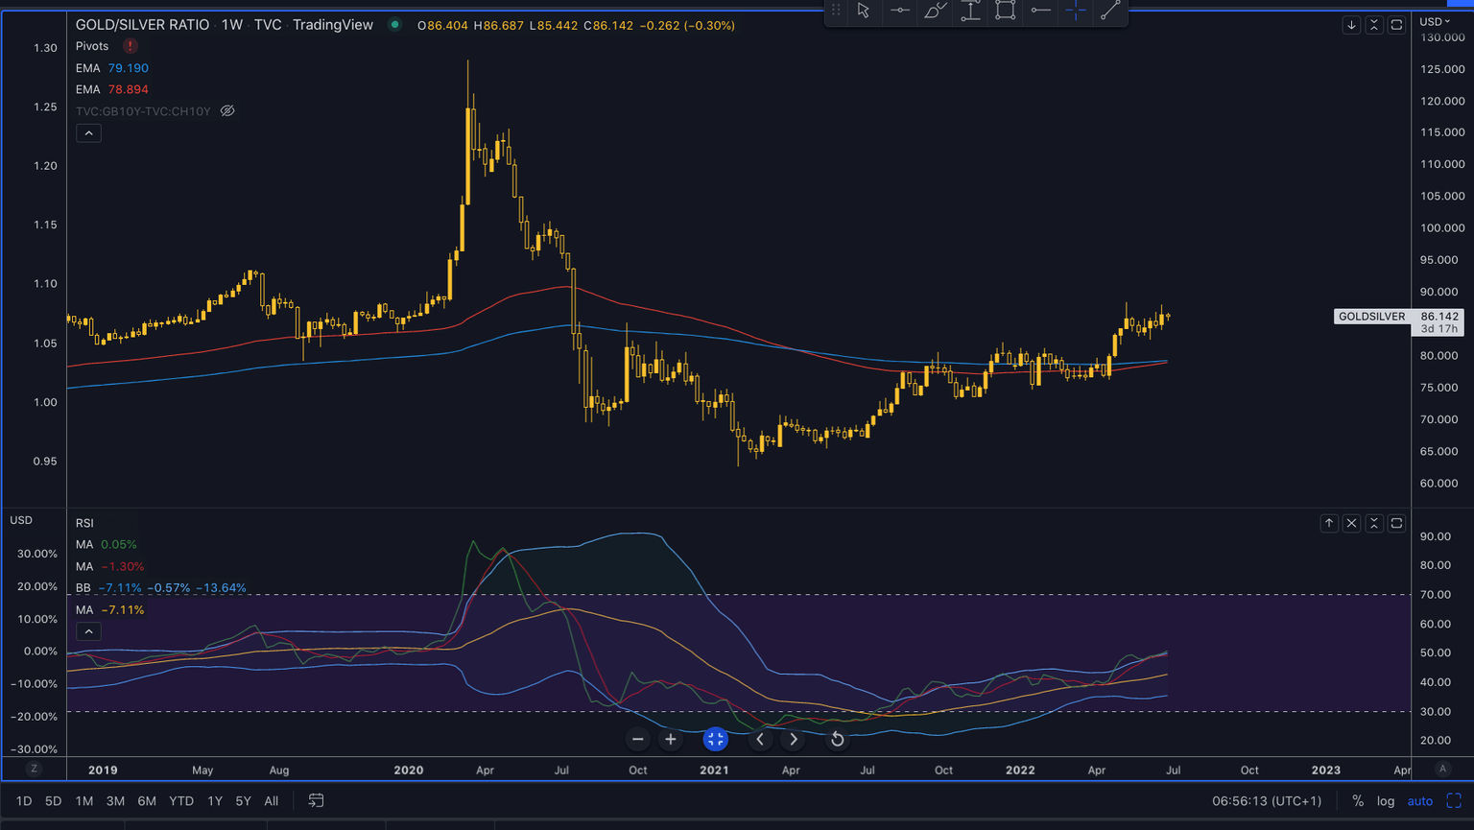Collapse the indicator legend with the chevron
Image resolution: width=1474 pixels, height=830 pixels.
click(88, 132)
